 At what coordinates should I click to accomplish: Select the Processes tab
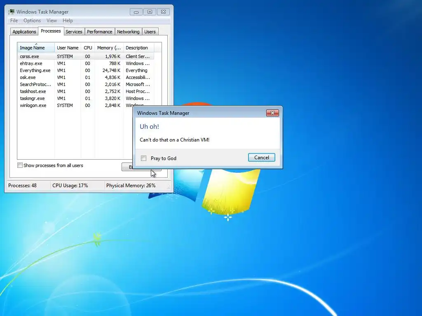click(51, 31)
